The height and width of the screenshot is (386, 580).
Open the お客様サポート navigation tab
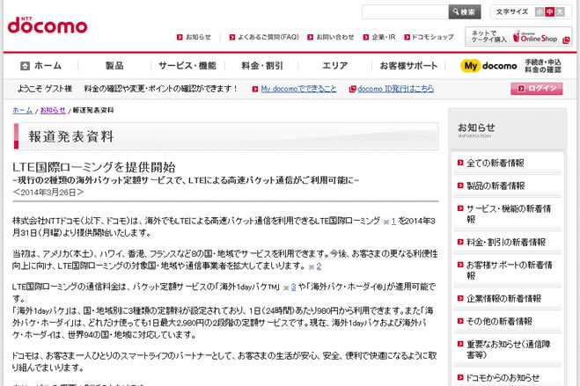coord(408,66)
